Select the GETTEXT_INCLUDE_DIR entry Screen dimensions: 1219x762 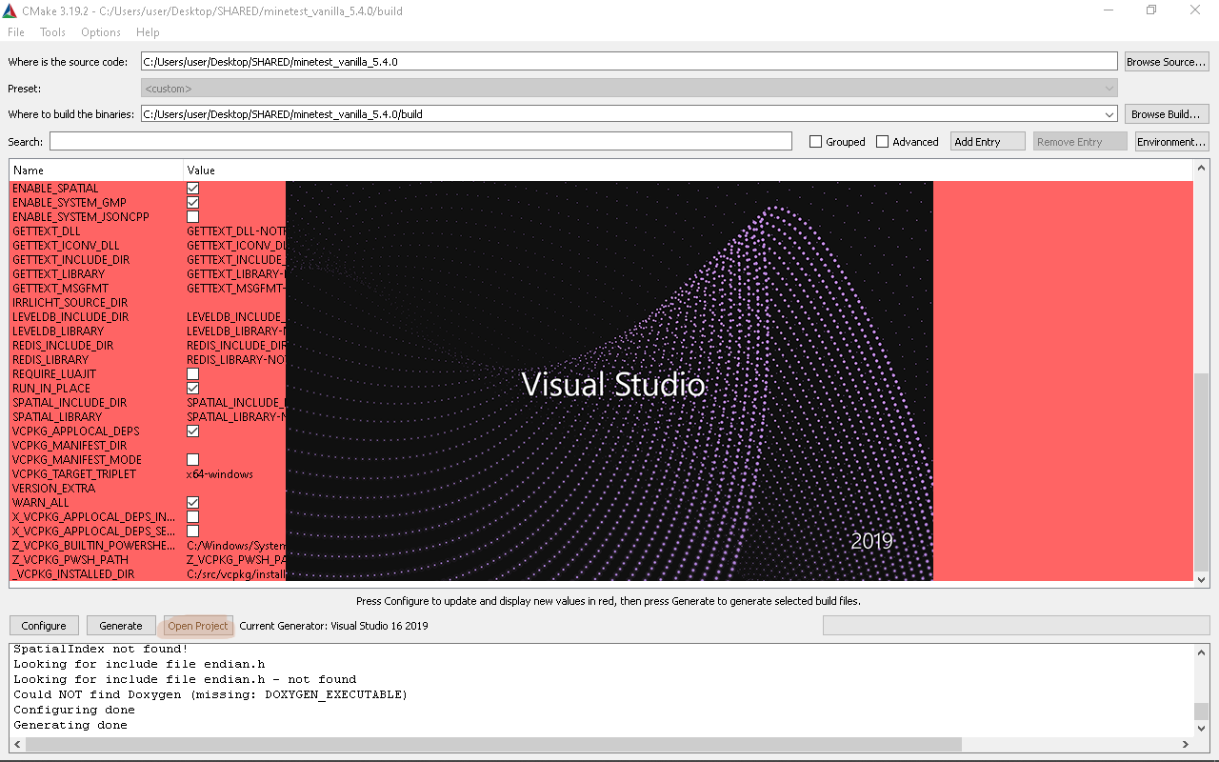[70, 260]
